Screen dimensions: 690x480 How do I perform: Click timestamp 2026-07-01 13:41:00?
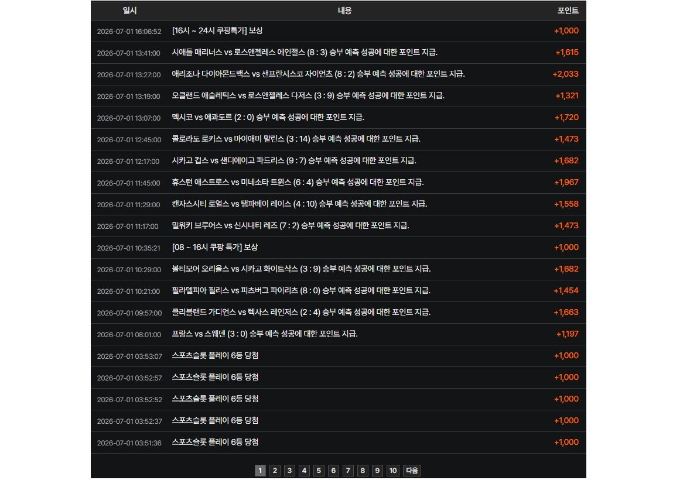tap(128, 53)
